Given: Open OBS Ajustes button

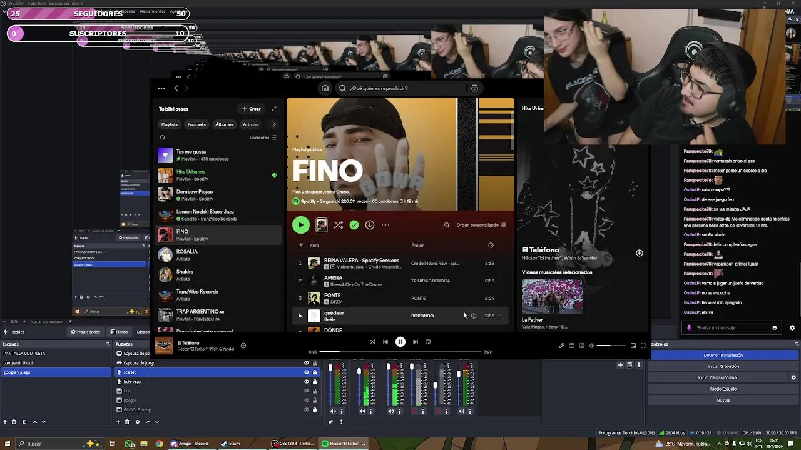Looking at the screenshot, I should tap(723, 400).
